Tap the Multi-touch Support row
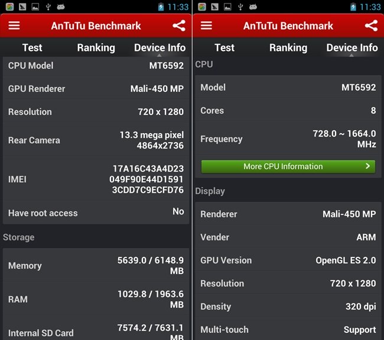The width and height of the screenshot is (384, 340). click(288, 329)
